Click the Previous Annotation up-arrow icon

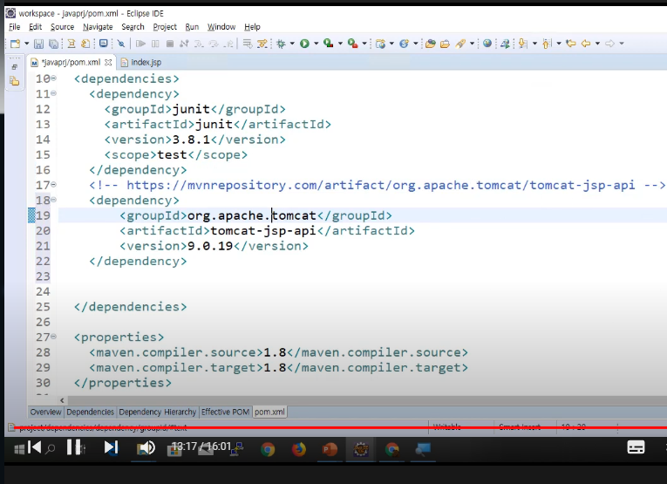(547, 44)
